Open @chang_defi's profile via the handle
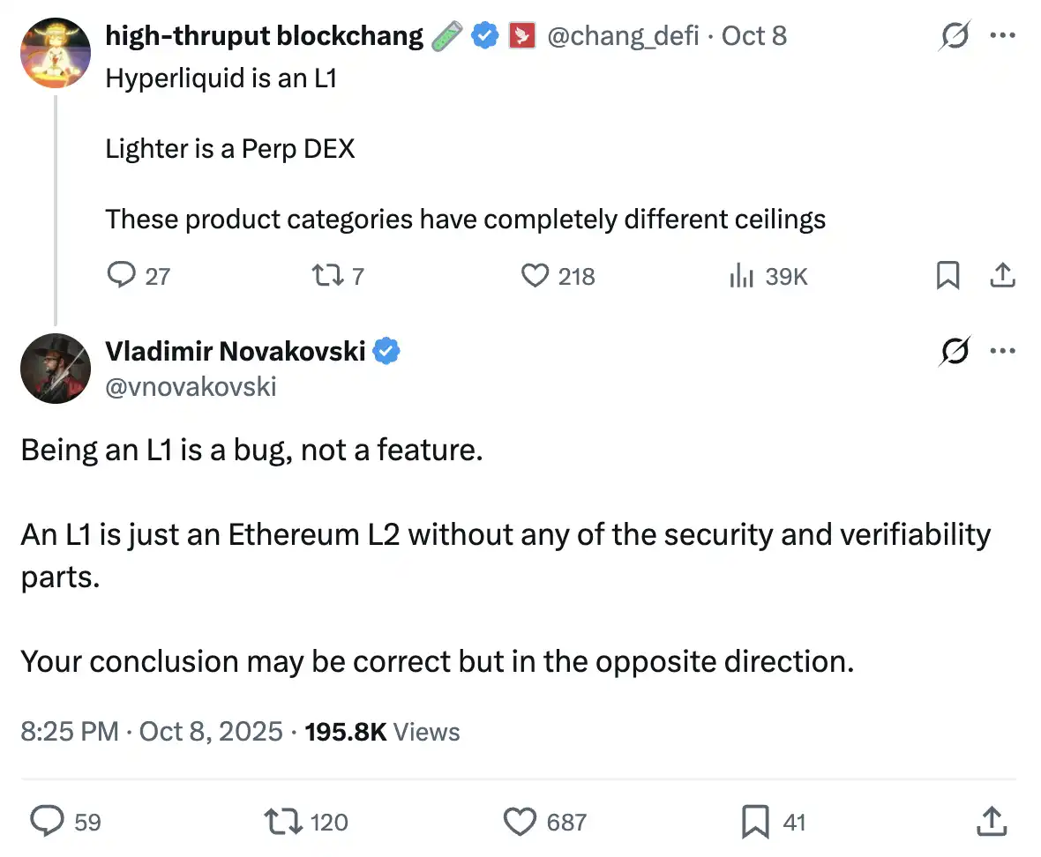 (623, 36)
